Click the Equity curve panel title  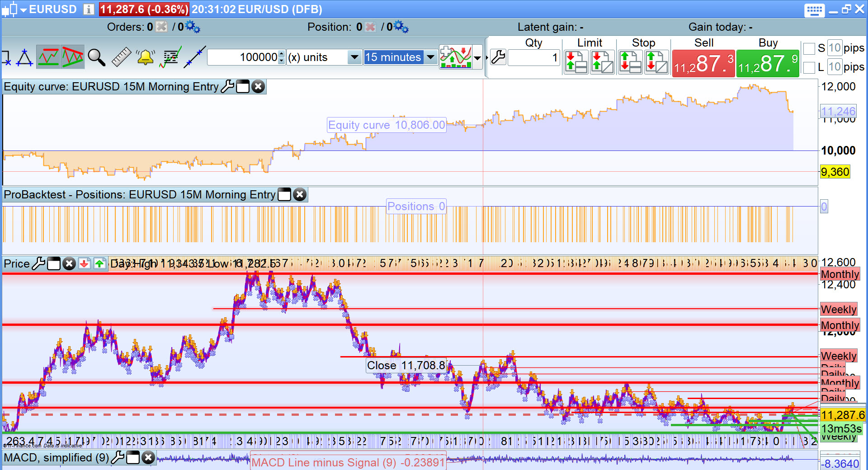[x=111, y=86]
